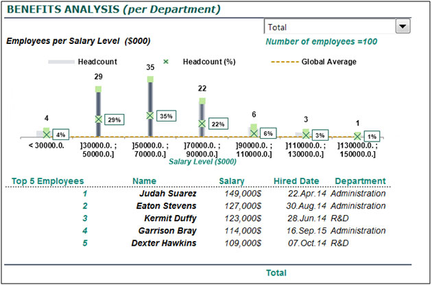Click the 3% data label
This screenshot has width=432, height=285.
pos(320,135)
